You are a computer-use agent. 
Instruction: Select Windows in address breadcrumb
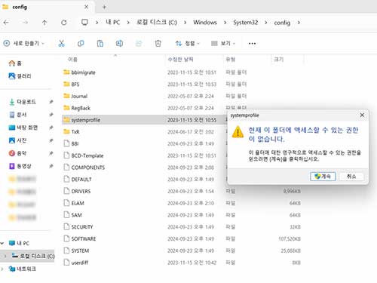pos(205,23)
